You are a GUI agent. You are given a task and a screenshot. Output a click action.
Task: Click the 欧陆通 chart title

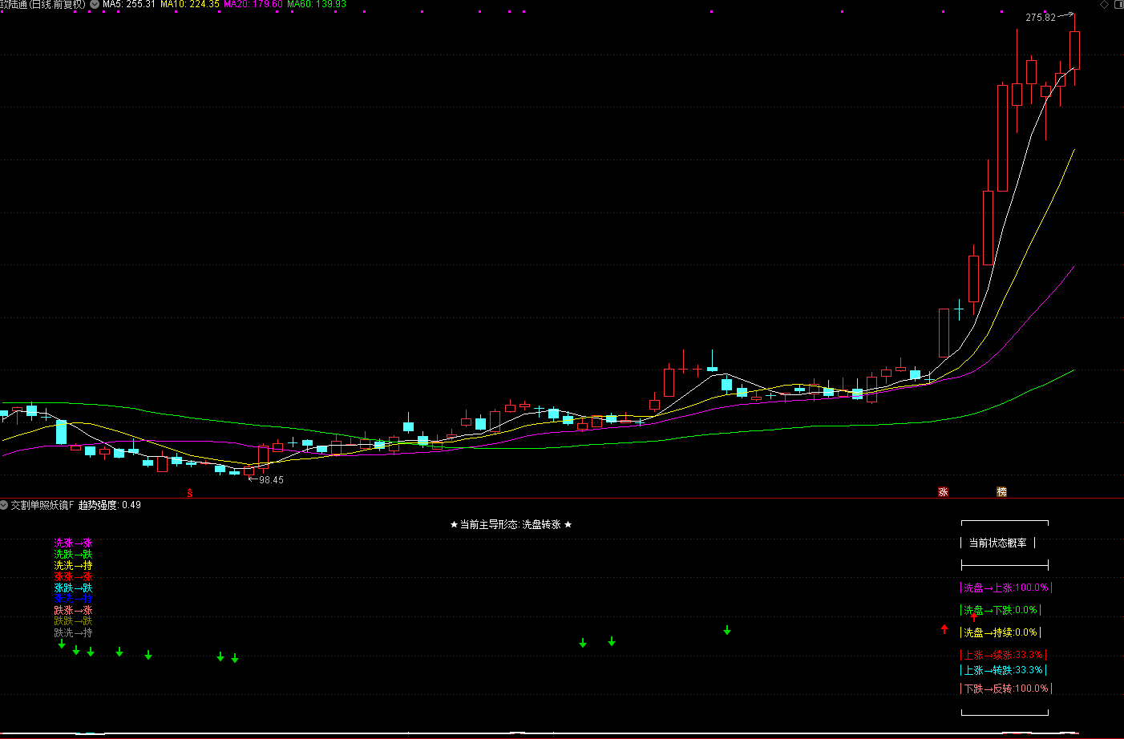[43, 4]
